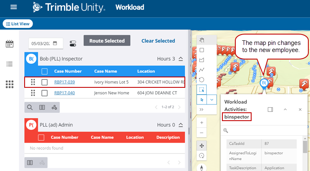The height and width of the screenshot is (171, 310).
Task: Open the calendar view in sidebar
Action: [10, 44]
